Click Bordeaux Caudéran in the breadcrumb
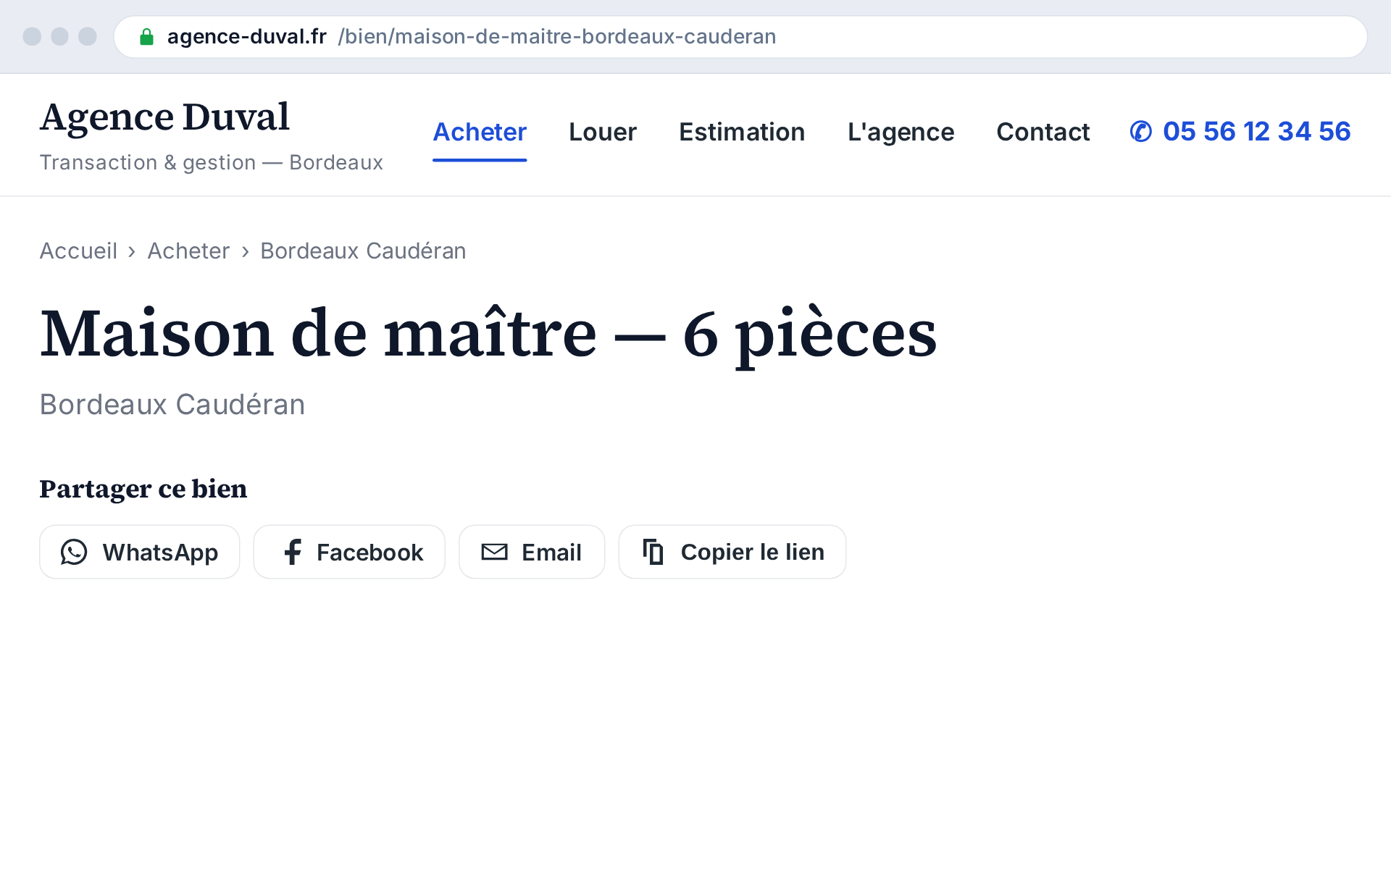Screen dimensions: 1391x869 363,251
